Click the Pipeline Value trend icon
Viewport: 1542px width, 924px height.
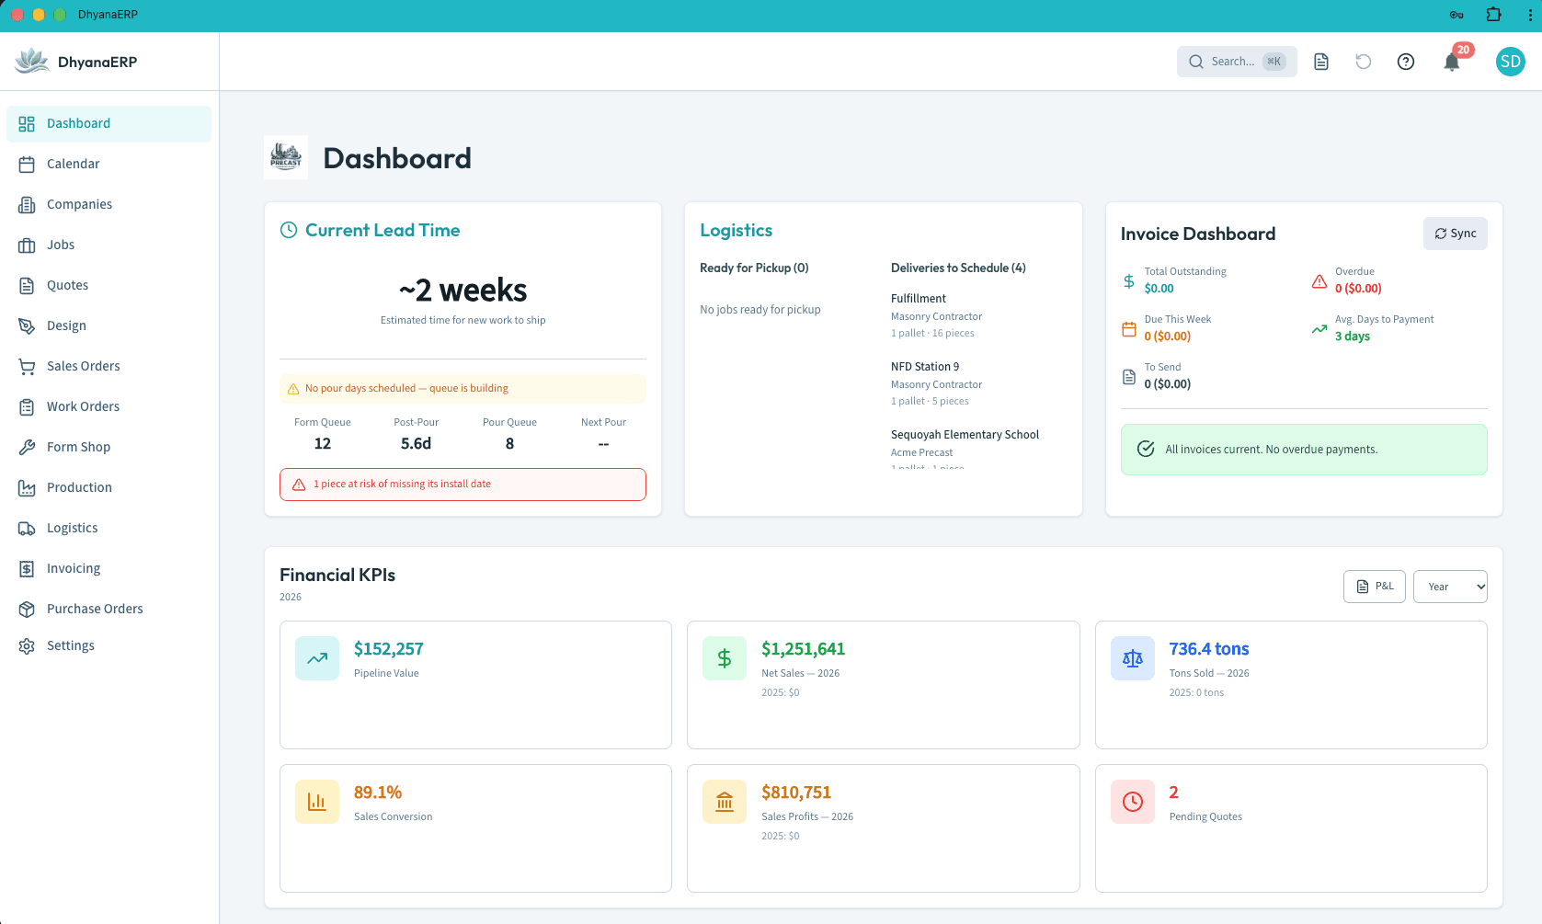click(x=317, y=658)
